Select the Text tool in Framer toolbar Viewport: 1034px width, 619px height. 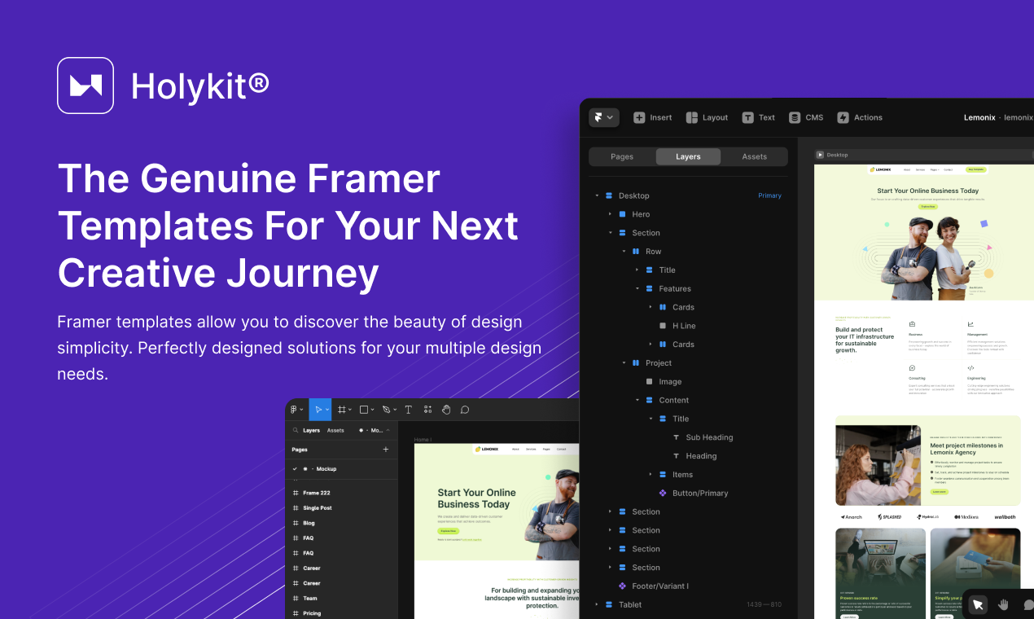[758, 117]
